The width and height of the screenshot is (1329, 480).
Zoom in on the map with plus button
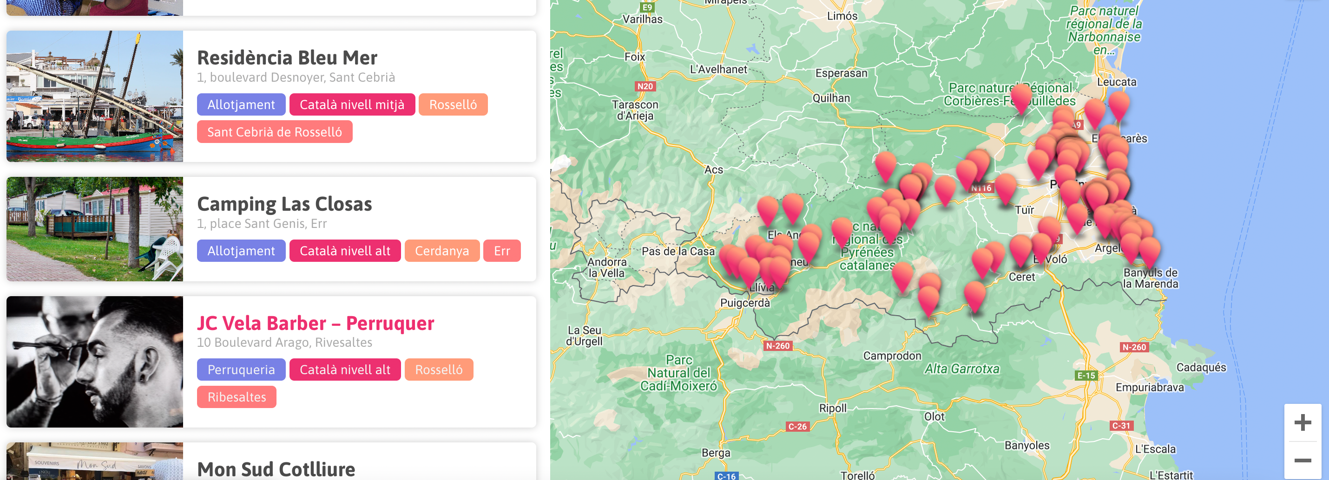(x=1302, y=423)
